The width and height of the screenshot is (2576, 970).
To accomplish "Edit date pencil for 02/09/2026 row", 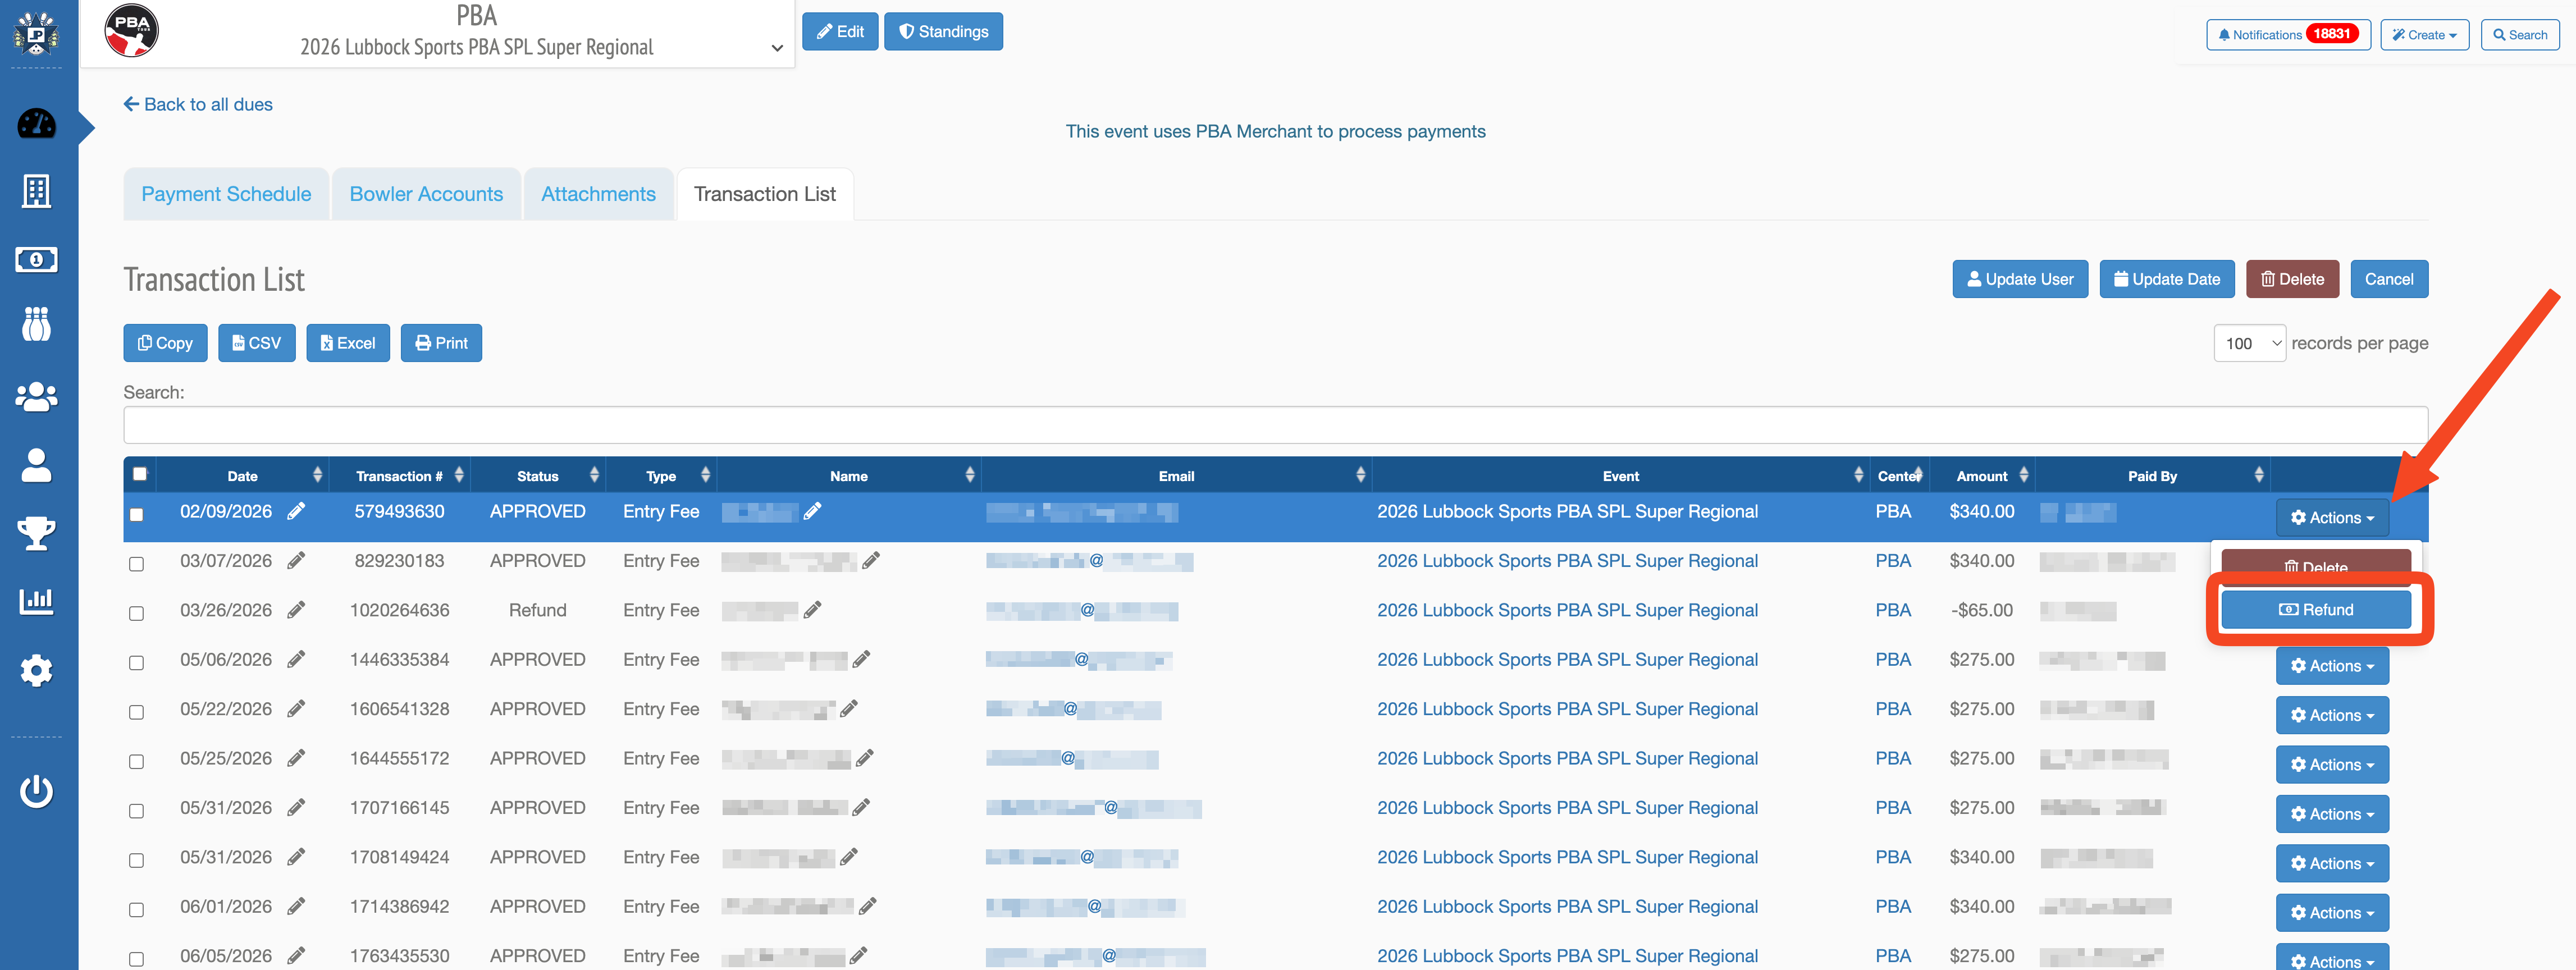I will tap(296, 512).
